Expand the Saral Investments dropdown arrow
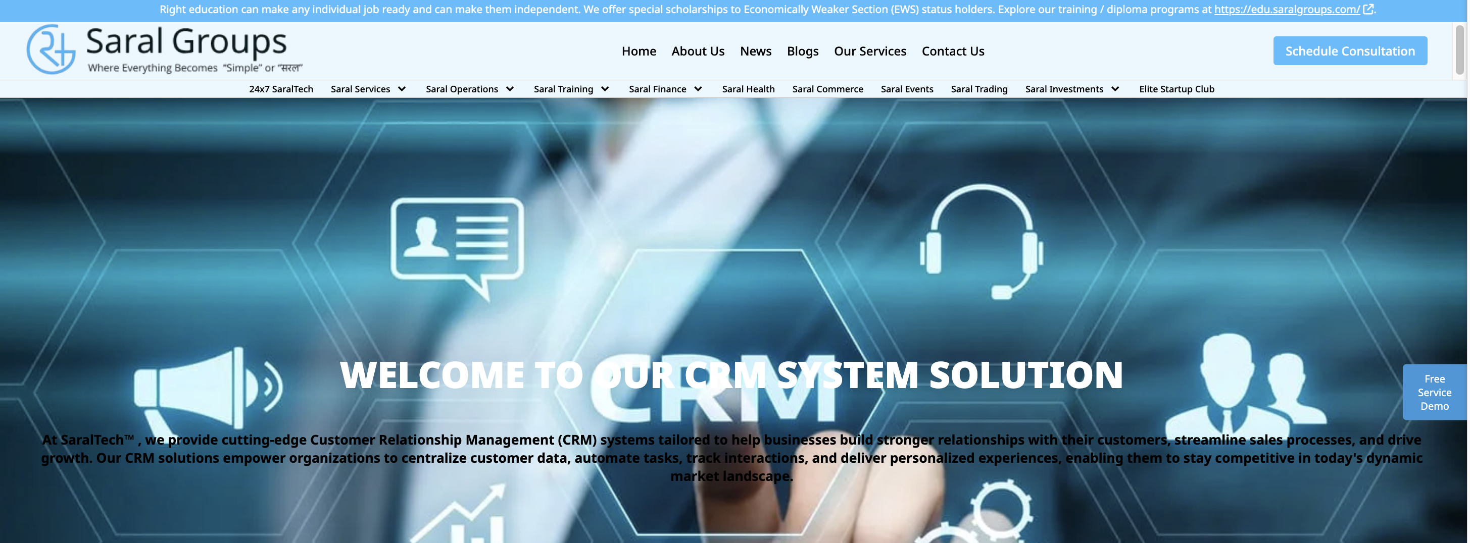This screenshot has width=1470, height=543. 1115,89
